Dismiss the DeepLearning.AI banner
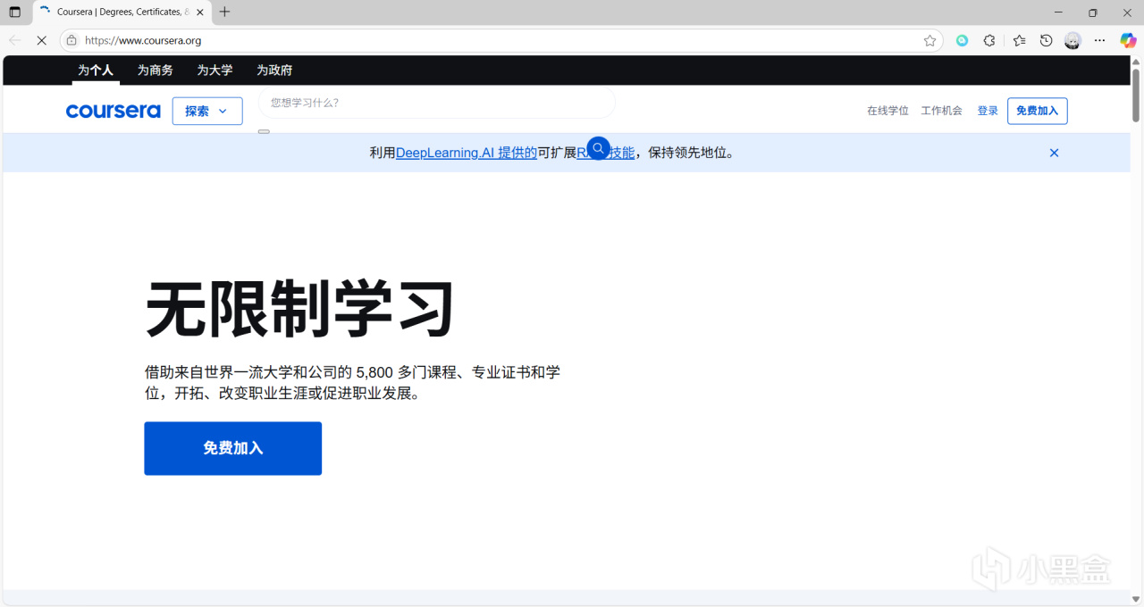Image resolution: width=1144 pixels, height=607 pixels. [x=1054, y=153]
